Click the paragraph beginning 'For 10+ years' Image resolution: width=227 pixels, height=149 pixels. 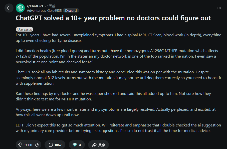point(118,38)
